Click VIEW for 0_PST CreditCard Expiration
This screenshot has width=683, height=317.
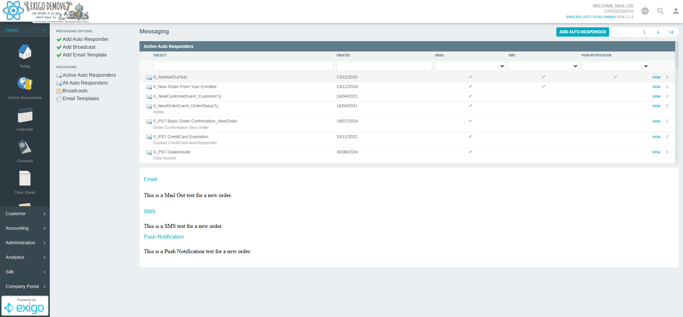656,137
